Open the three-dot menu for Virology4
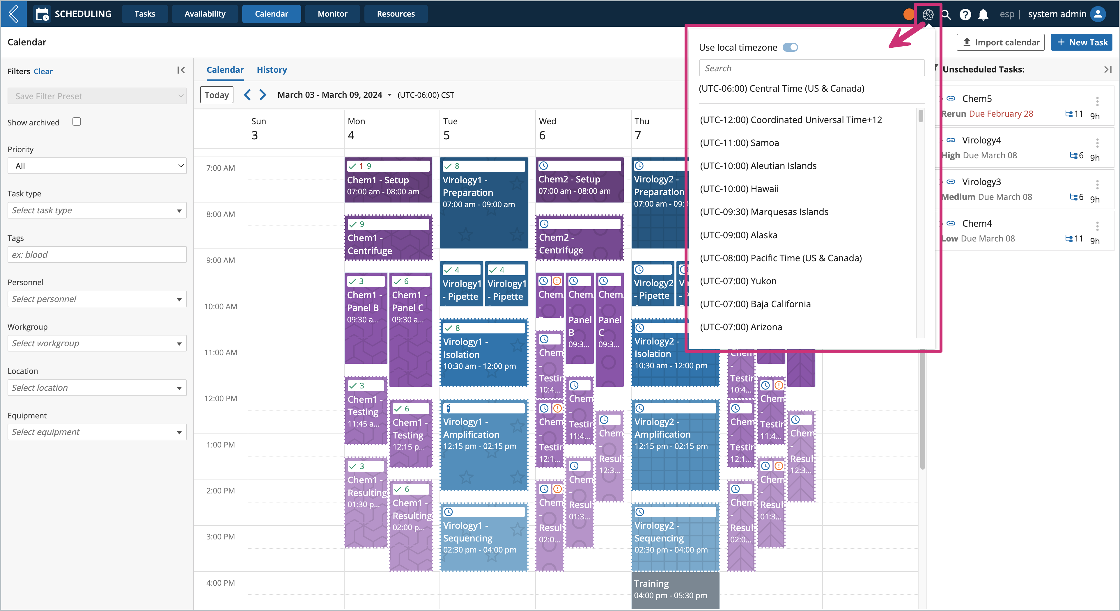Viewport: 1120px width, 611px height. tap(1097, 143)
